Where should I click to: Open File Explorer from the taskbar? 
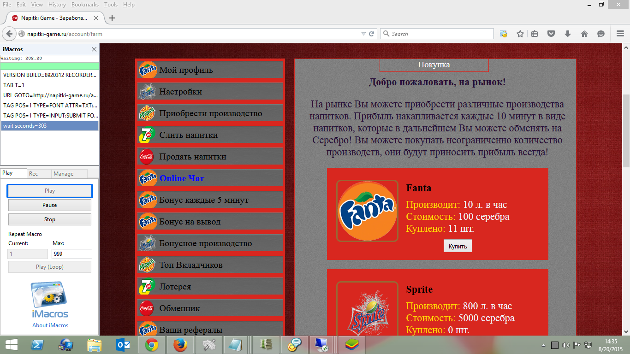pyautogui.click(x=95, y=344)
